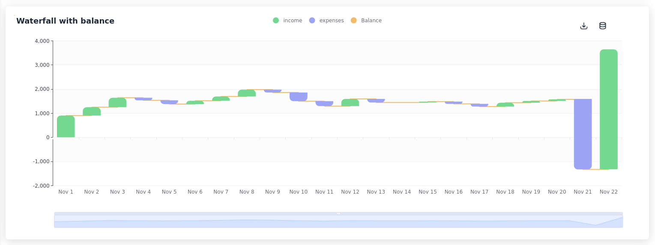Screen dimensions: 655x245
Task: Click the Nov 10 expenses bar
Action: tap(299, 97)
